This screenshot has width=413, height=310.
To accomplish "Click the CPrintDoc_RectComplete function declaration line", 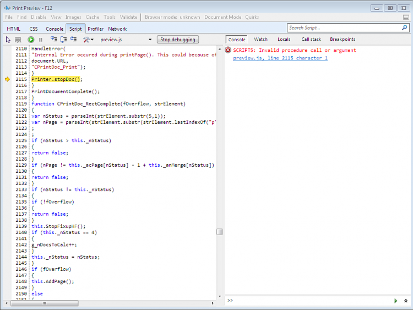I will pos(108,104).
